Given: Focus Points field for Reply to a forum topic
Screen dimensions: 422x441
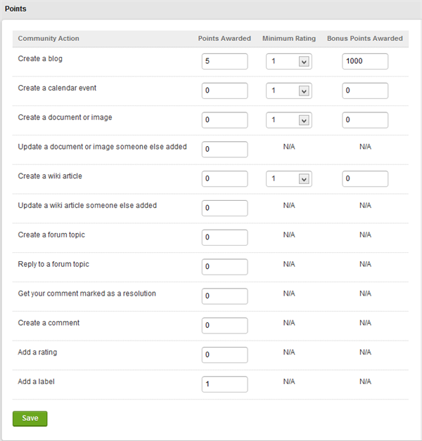Looking at the screenshot, I should (224, 267).
